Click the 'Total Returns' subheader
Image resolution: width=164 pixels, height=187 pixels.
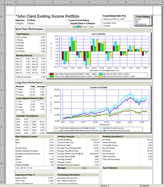(x=23, y=34)
